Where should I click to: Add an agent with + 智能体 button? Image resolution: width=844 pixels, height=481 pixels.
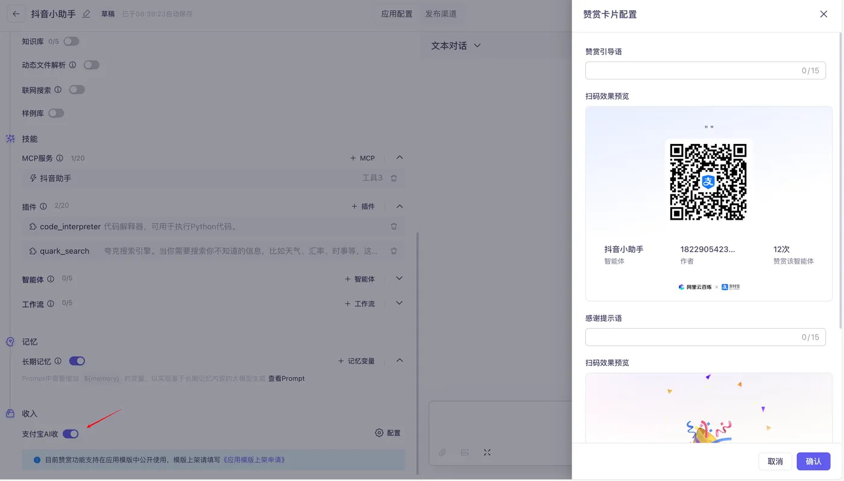pos(359,279)
